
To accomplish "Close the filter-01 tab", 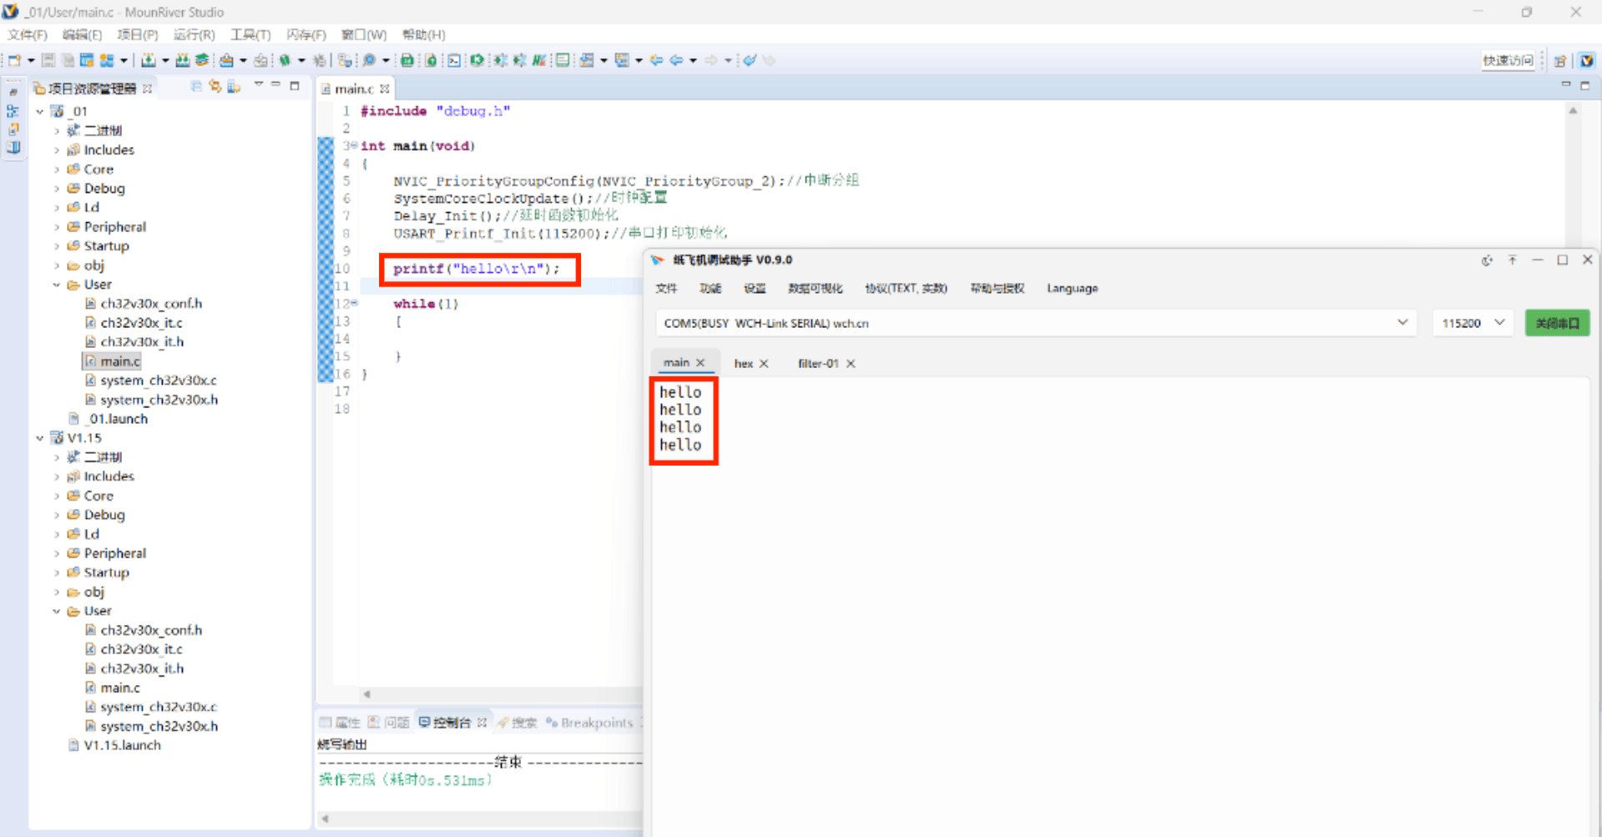I will pyautogui.click(x=851, y=364).
